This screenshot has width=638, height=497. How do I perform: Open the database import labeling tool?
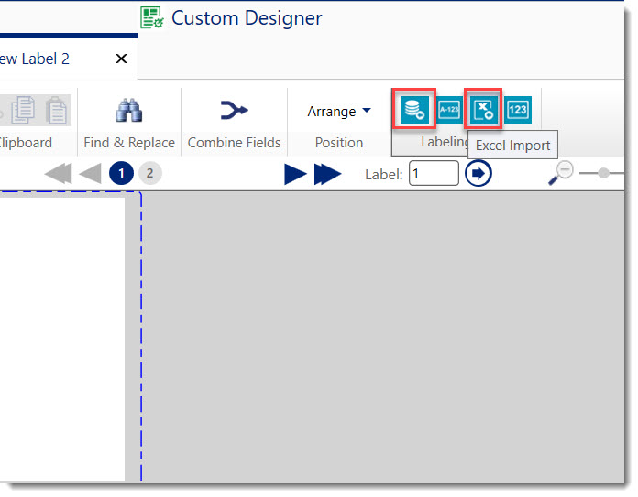click(x=412, y=110)
